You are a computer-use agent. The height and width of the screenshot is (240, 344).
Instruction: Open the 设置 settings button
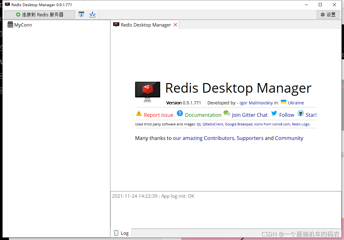pos(328,15)
